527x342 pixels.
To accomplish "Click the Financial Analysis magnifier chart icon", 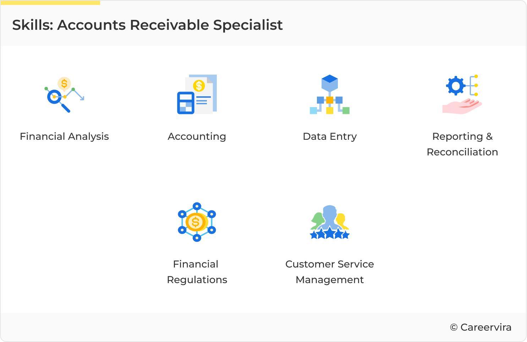I will point(64,95).
